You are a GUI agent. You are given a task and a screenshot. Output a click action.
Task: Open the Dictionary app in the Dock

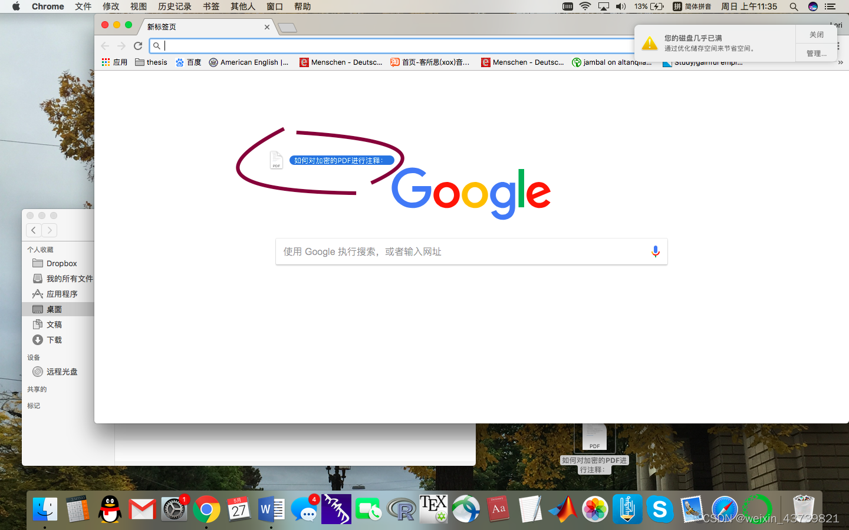click(x=498, y=509)
